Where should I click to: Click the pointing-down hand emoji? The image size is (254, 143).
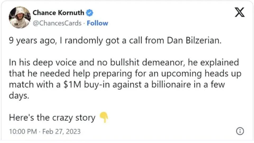point(104,118)
